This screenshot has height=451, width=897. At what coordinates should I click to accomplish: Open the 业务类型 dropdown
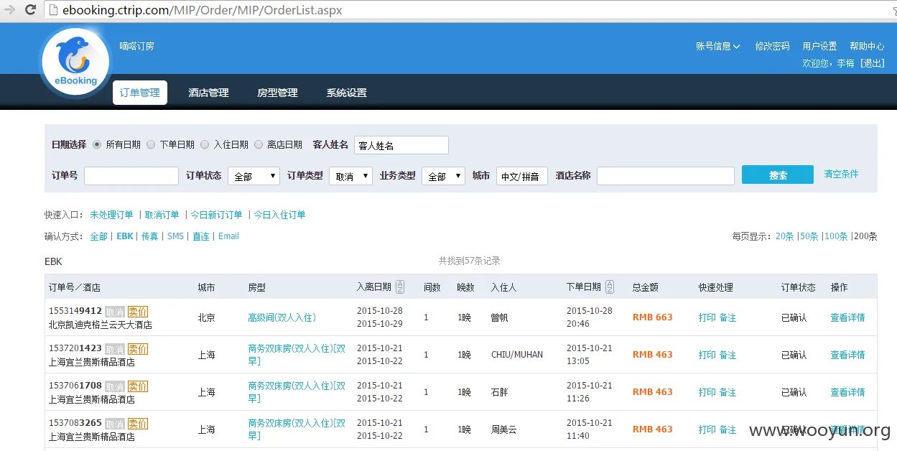443,175
